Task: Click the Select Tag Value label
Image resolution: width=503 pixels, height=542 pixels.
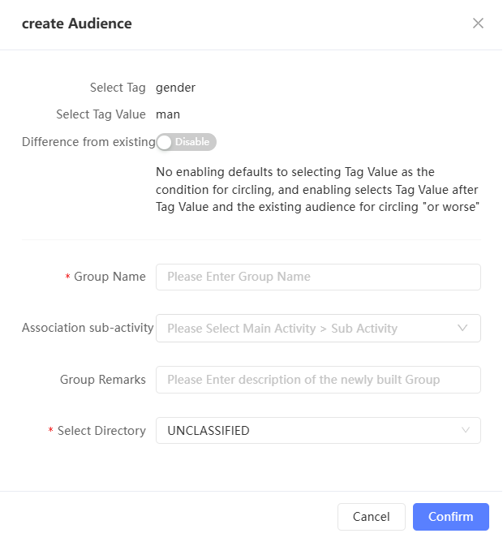Action: pyautogui.click(x=101, y=114)
